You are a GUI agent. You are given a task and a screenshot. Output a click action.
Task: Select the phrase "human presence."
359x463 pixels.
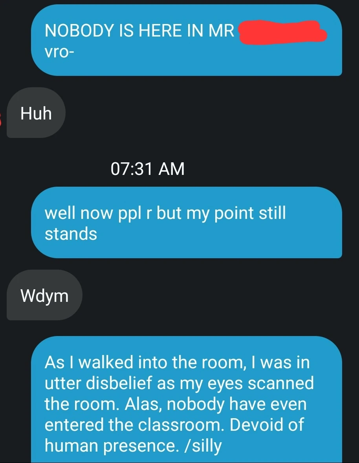tap(112, 445)
